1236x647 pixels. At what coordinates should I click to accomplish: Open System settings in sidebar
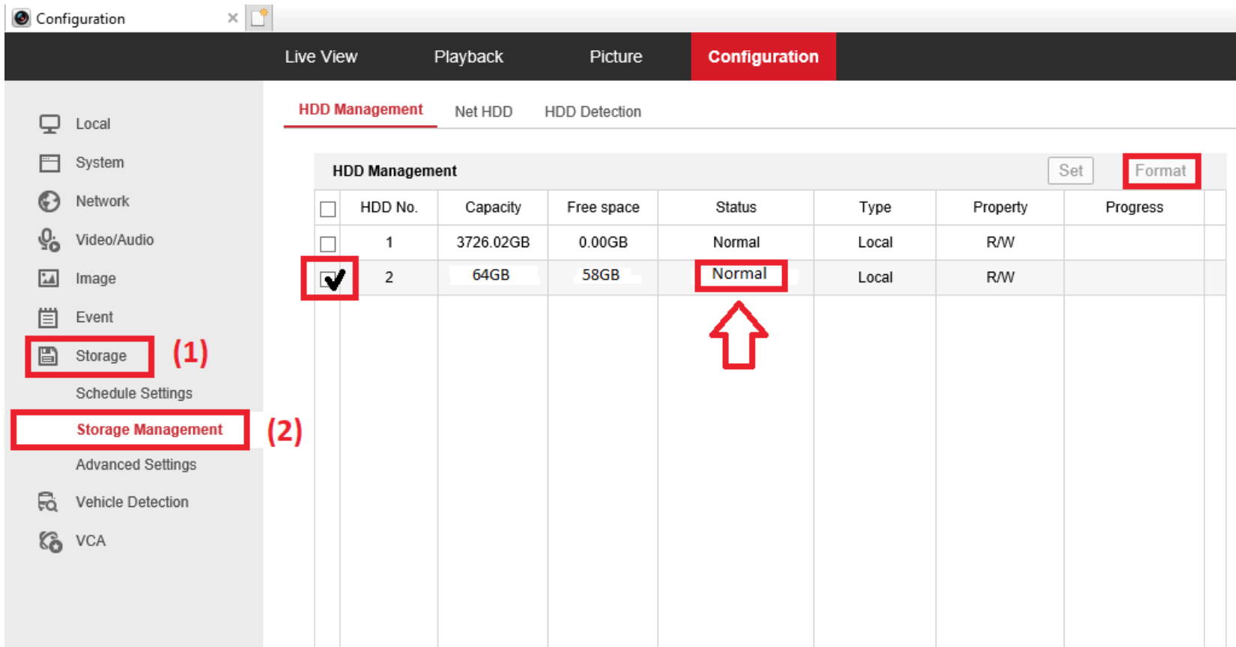[100, 163]
